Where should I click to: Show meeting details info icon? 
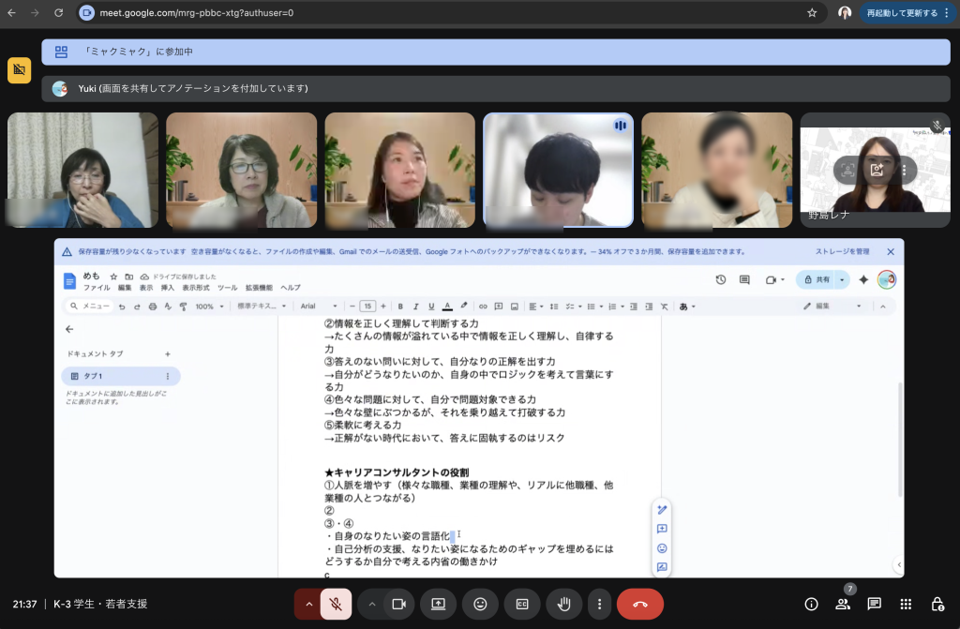point(812,605)
